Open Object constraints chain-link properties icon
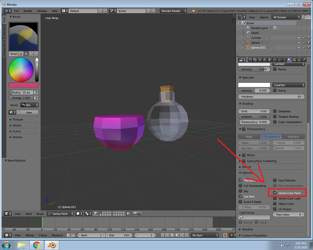Image resolution: width=313 pixels, height=250 pixels. coord(275,60)
